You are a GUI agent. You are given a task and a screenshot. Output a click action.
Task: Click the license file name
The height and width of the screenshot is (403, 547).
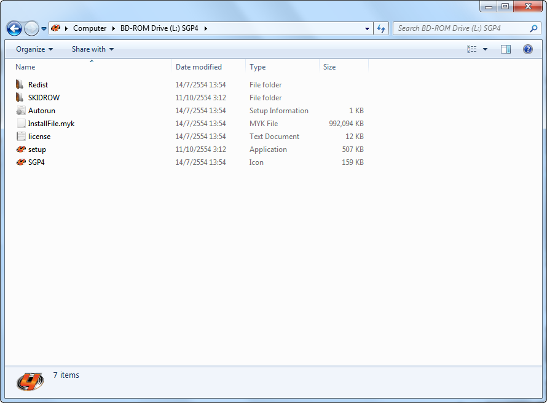click(x=39, y=136)
